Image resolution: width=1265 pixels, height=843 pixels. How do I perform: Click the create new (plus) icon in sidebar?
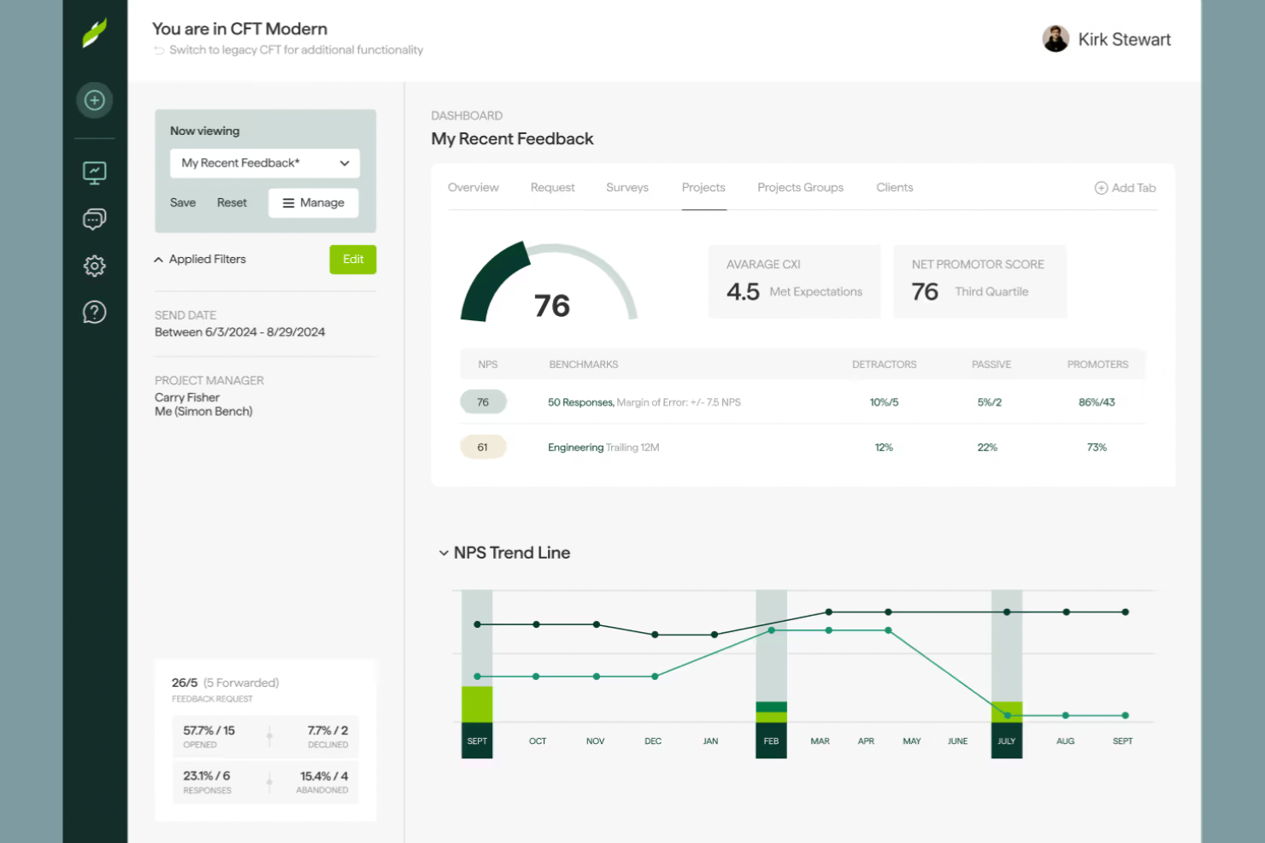pyautogui.click(x=94, y=100)
